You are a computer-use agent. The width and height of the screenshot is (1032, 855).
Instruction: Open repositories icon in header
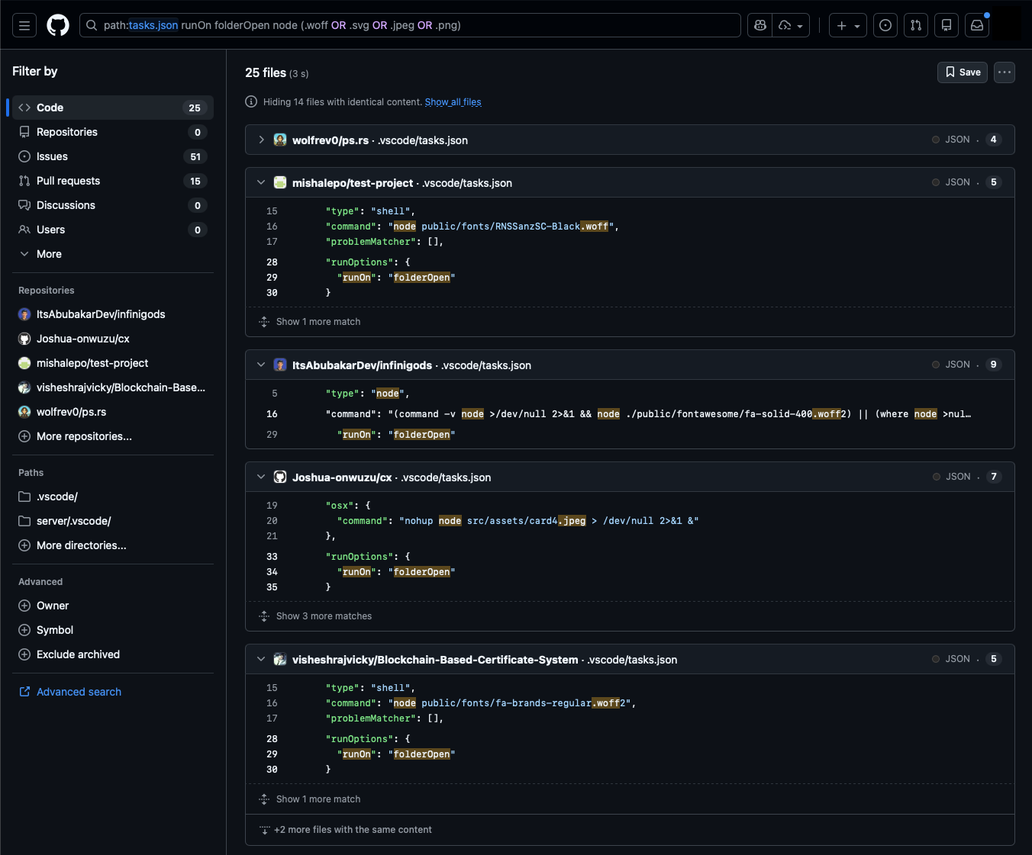947,25
